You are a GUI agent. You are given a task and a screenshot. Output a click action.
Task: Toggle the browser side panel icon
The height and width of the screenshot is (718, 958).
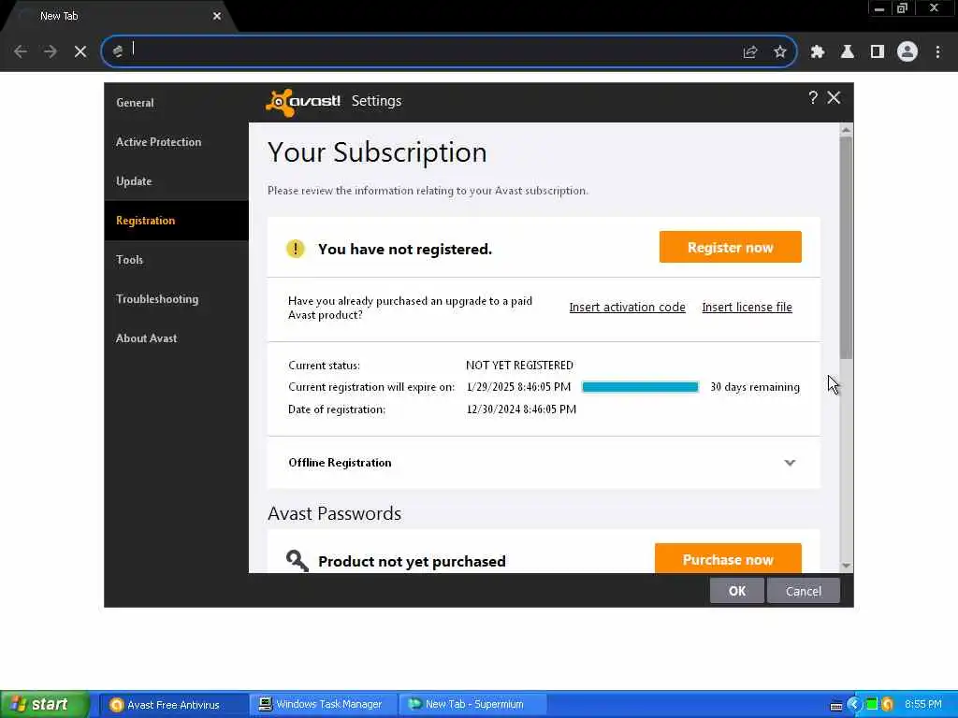878,52
